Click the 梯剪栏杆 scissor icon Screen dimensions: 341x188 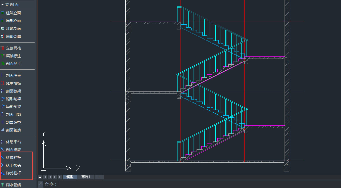[x=3, y=173]
